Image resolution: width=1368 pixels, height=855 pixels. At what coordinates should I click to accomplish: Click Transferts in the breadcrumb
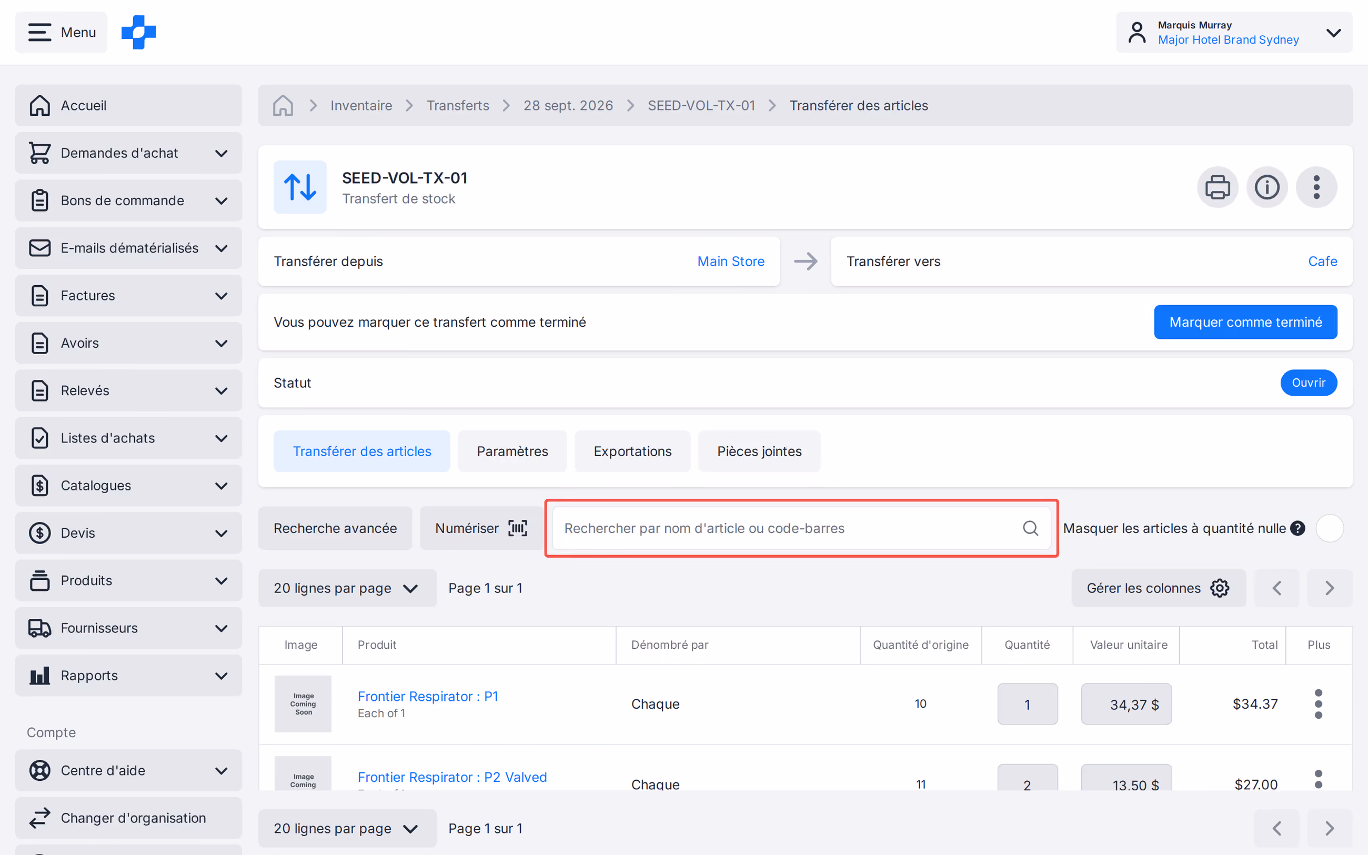[x=458, y=106]
